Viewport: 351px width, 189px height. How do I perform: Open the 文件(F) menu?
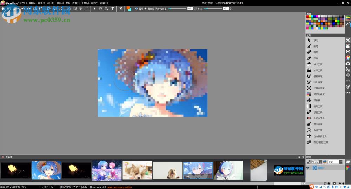point(23,3)
